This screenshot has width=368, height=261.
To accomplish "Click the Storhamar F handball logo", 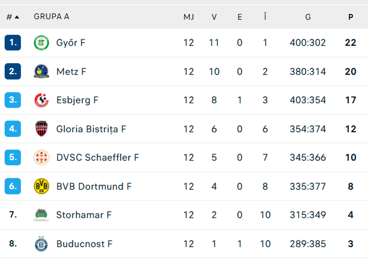I will pyautogui.click(x=41, y=215).
